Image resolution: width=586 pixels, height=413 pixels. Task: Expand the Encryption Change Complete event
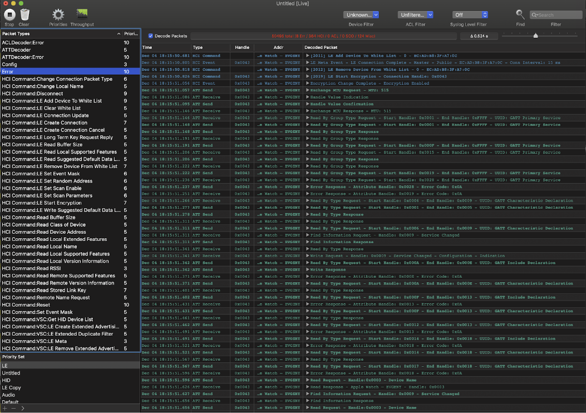pyautogui.click(x=308, y=83)
